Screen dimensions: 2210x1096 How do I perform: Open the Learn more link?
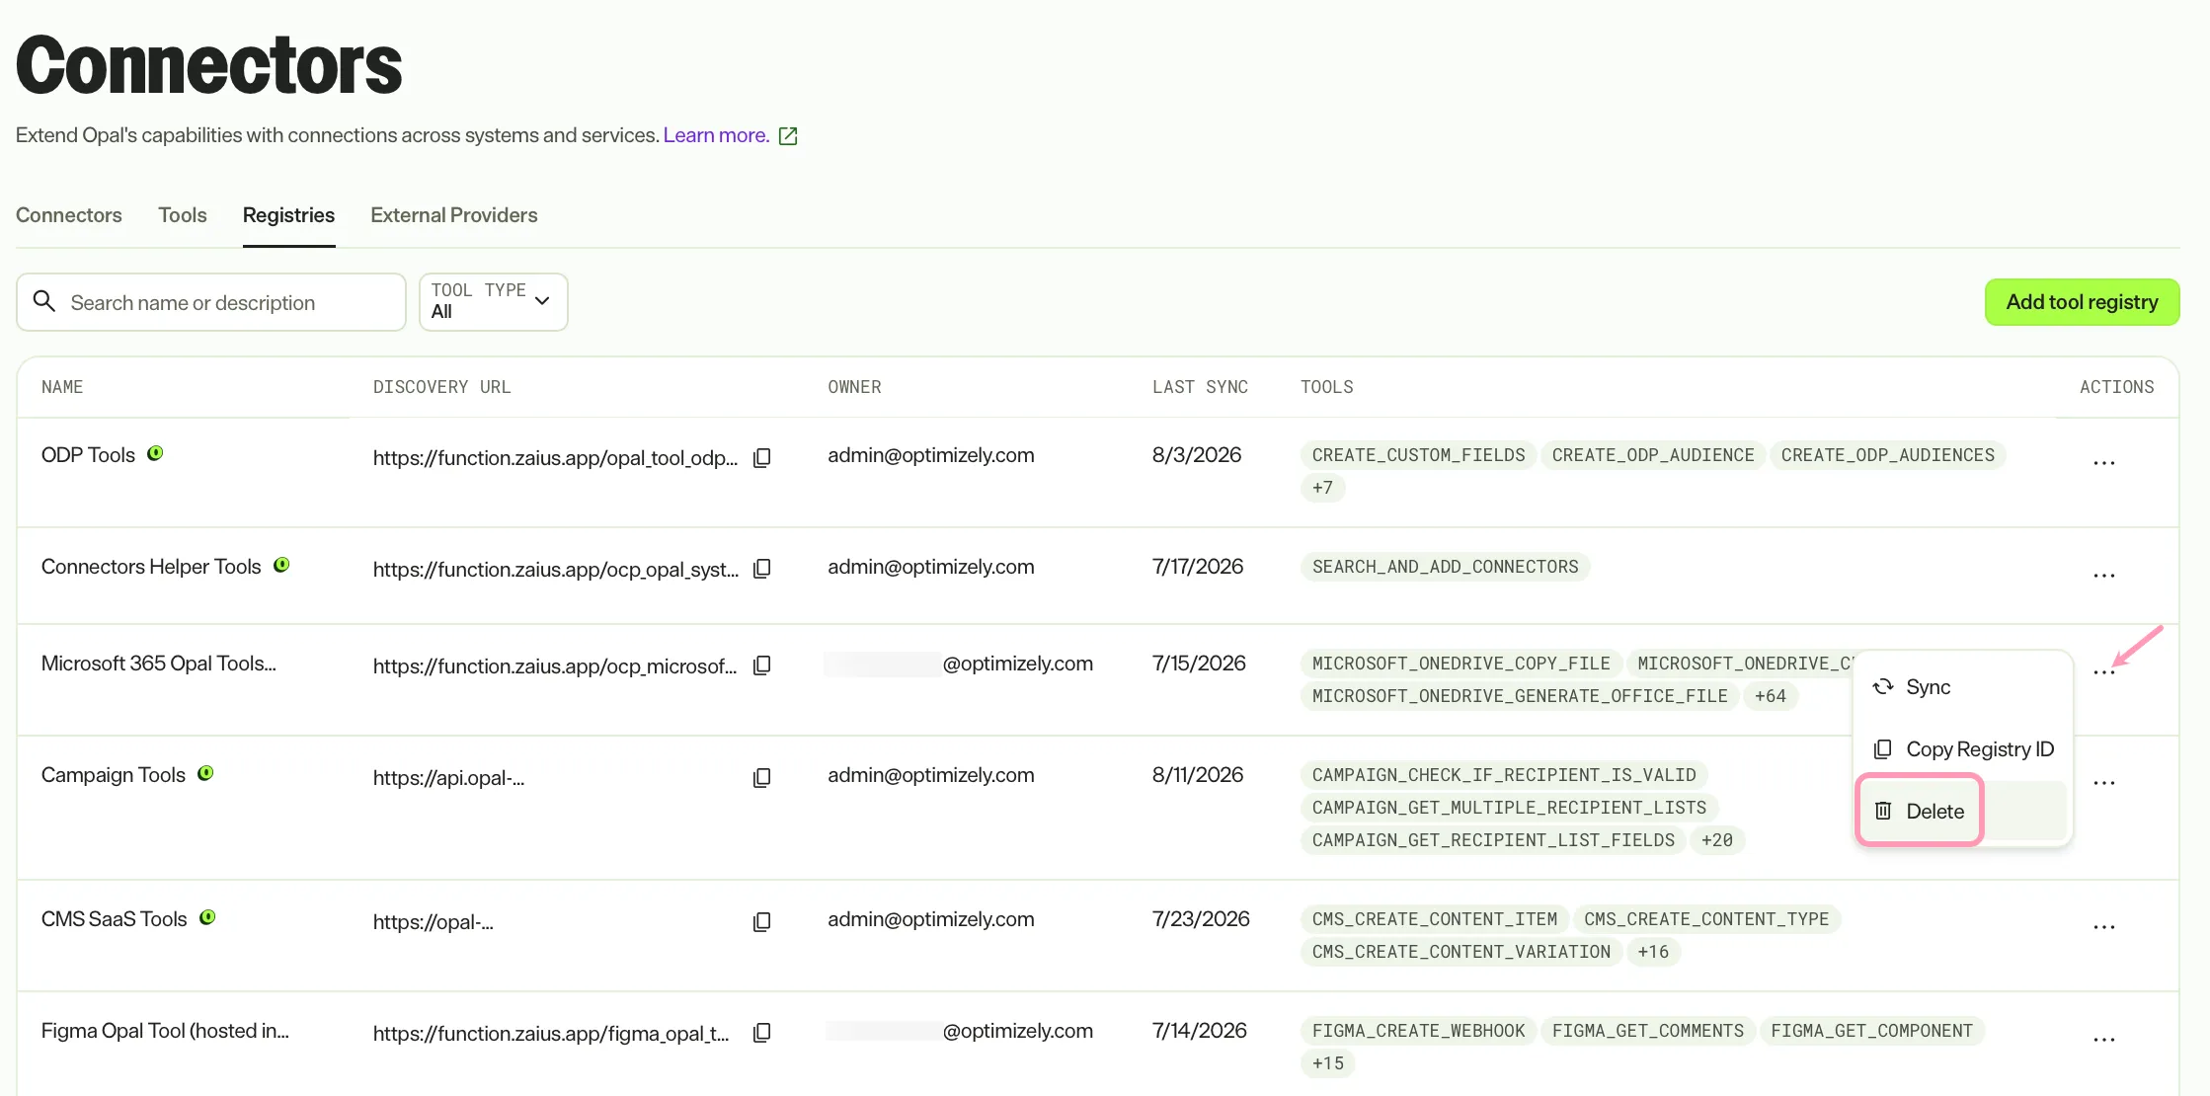click(x=716, y=135)
